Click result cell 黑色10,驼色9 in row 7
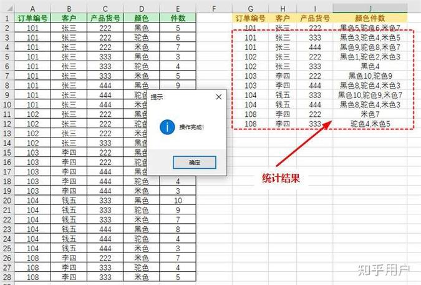The width and height of the screenshot is (421, 285). [370, 76]
